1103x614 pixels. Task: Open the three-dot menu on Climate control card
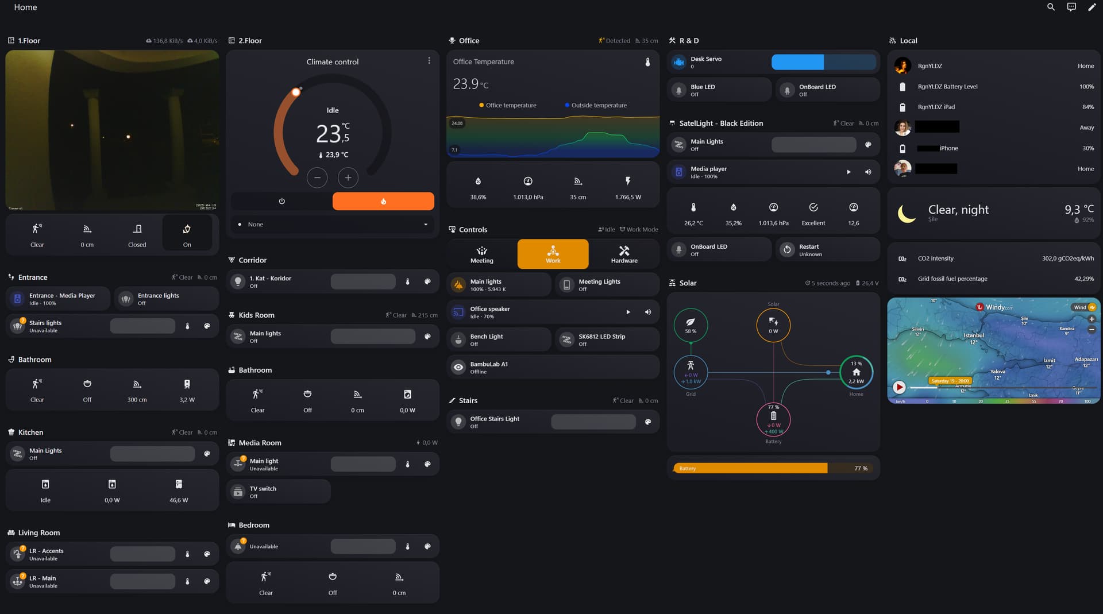tap(429, 60)
